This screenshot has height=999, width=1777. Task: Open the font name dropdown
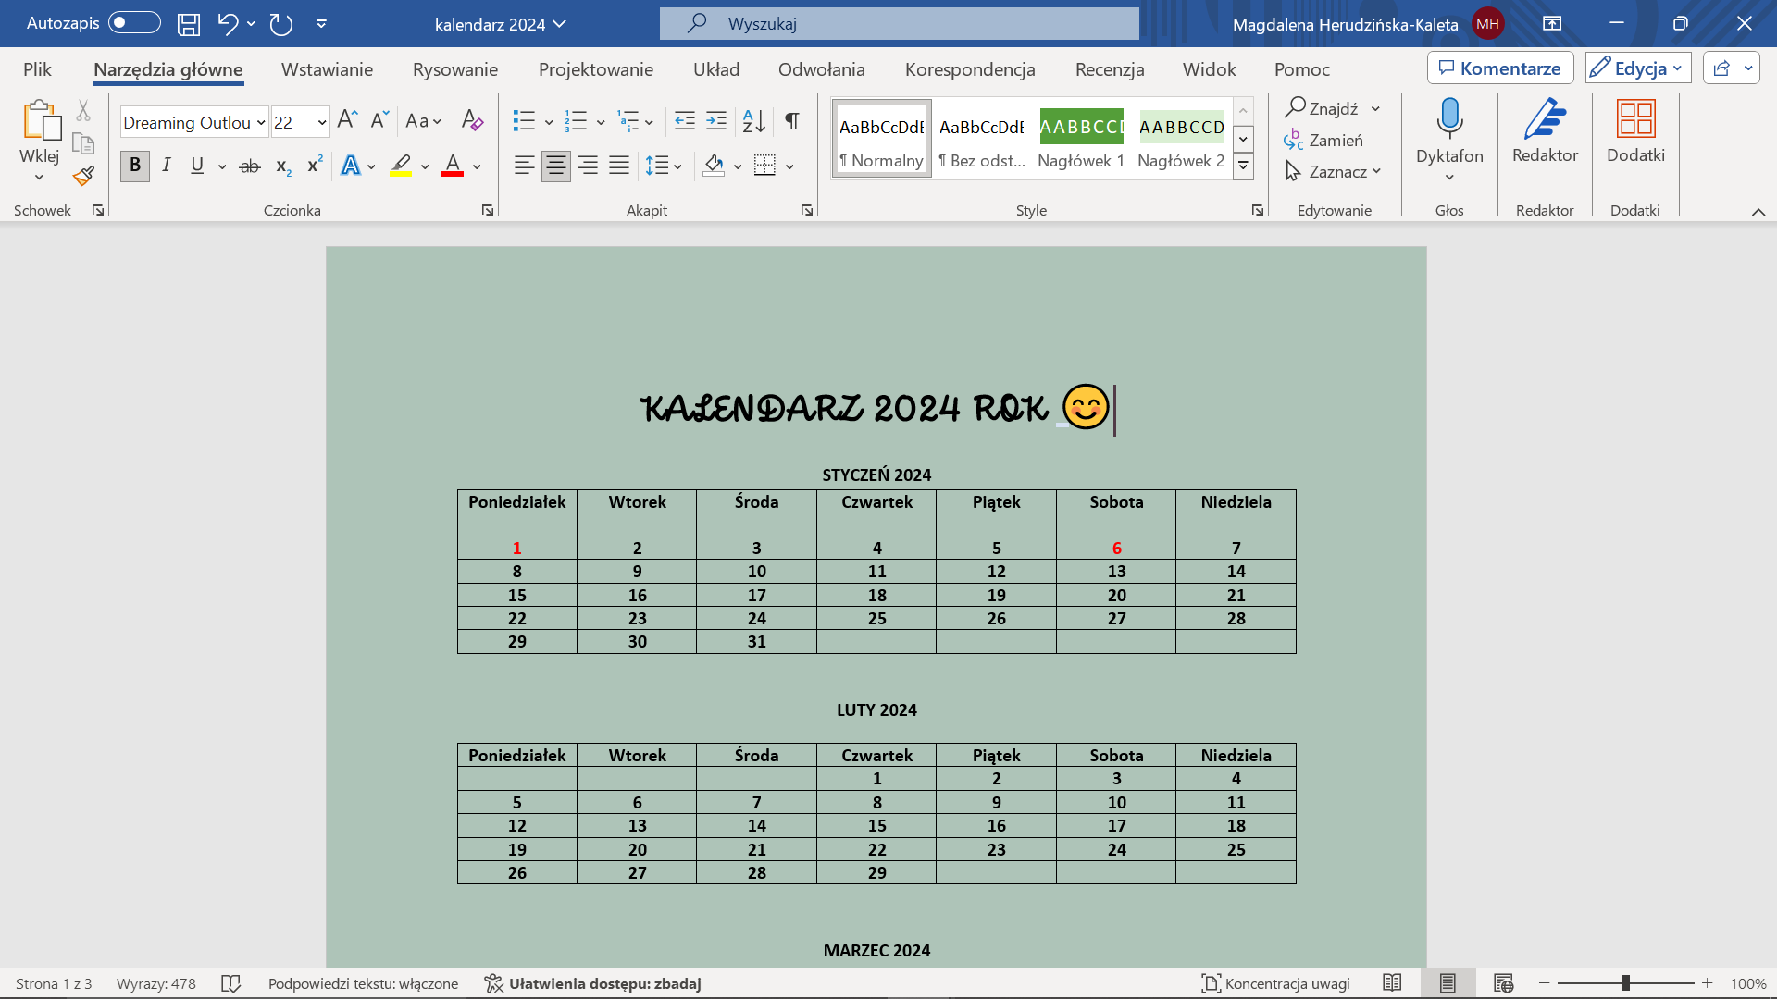coord(262,122)
